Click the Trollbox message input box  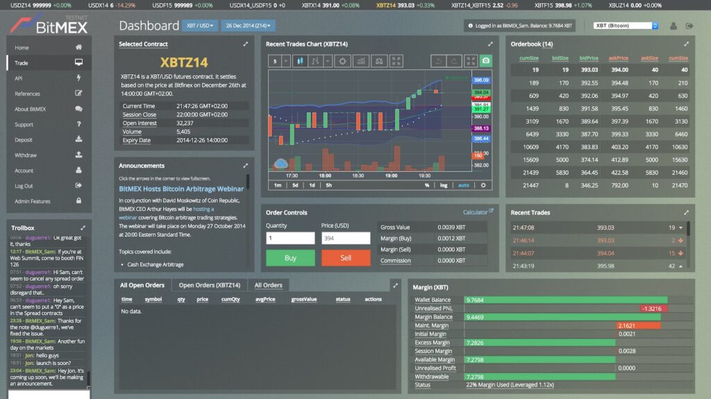coord(49,394)
